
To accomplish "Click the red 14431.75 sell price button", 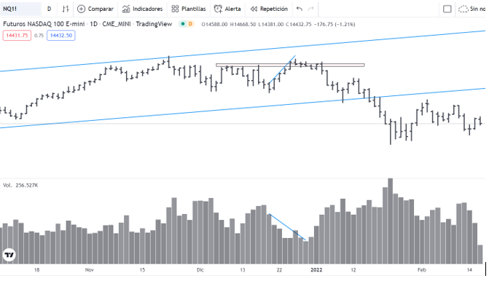I will click(17, 36).
